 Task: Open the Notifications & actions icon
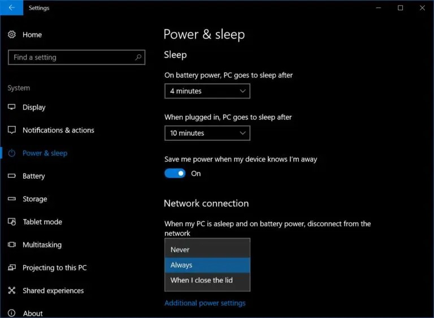pos(12,130)
